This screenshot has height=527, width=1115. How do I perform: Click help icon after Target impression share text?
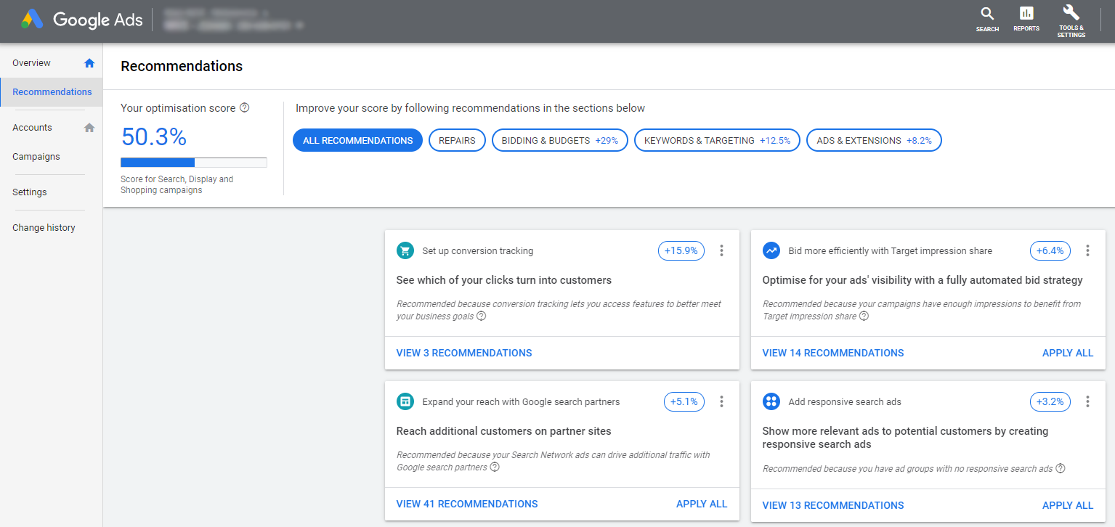tap(864, 316)
